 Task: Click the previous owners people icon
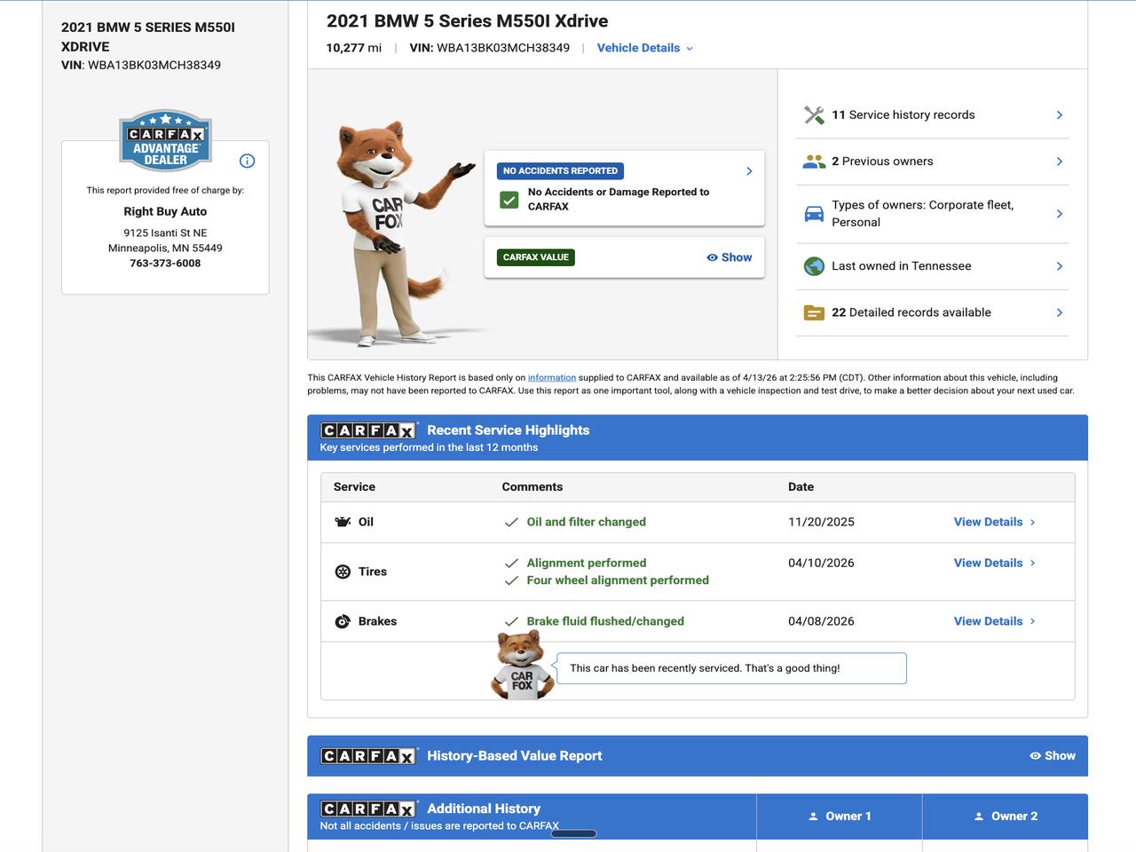[813, 162]
